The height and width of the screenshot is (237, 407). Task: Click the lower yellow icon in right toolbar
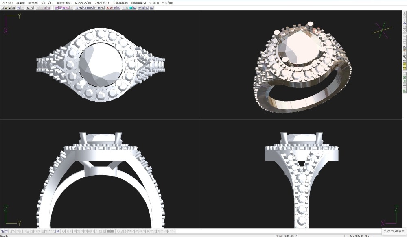point(405,67)
